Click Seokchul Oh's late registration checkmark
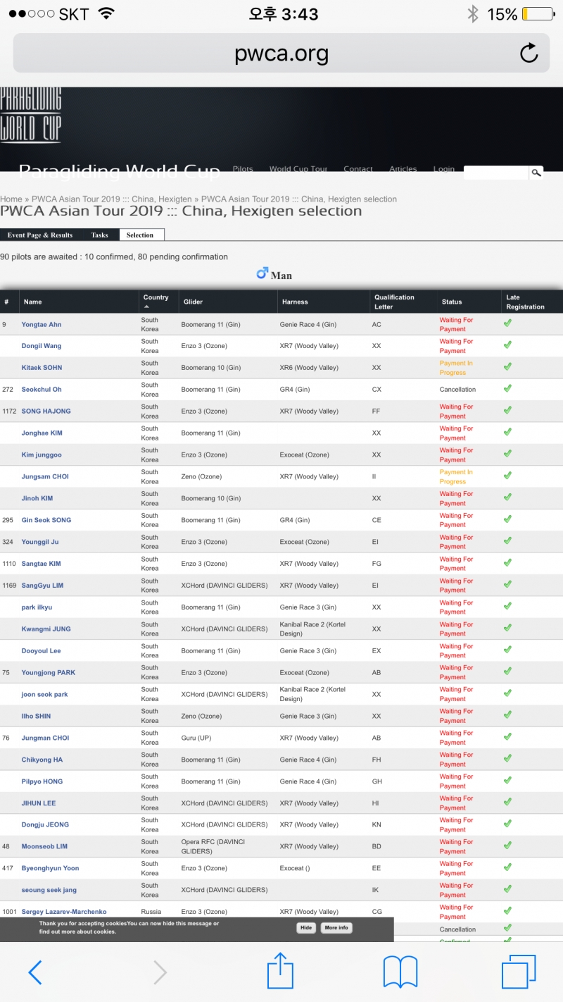This screenshot has width=563, height=1002. coord(507,389)
